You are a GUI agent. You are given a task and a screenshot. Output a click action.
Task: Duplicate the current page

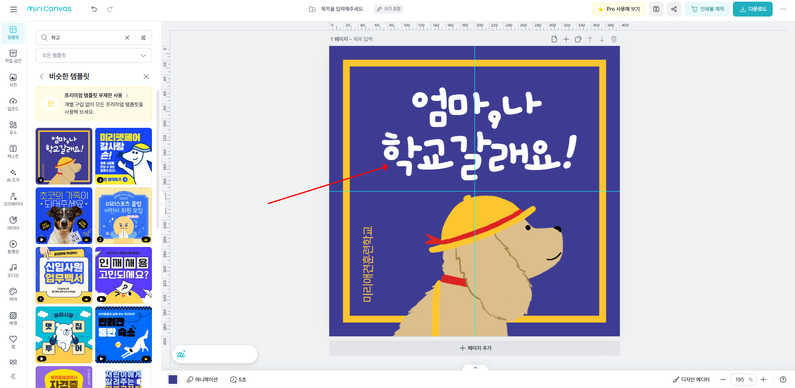click(578, 39)
